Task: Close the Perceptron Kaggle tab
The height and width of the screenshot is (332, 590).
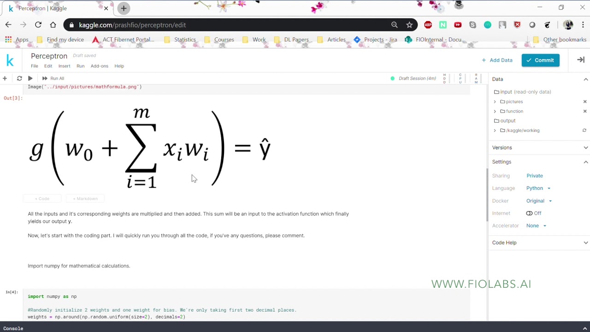Action: [x=106, y=8]
